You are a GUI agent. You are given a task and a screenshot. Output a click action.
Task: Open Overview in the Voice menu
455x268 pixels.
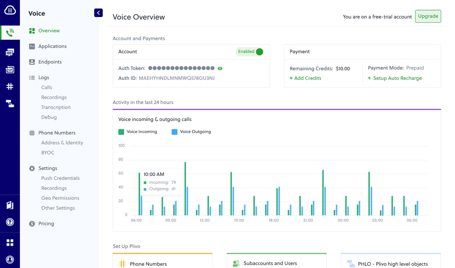click(49, 31)
